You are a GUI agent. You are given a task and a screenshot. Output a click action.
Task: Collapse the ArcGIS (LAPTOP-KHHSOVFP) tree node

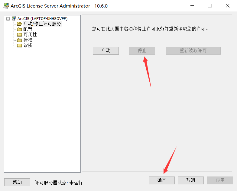point(8,19)
